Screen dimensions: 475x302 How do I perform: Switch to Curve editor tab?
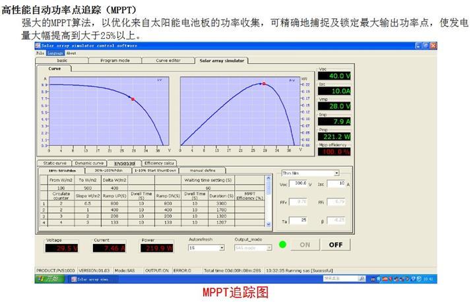pos(168,60)
